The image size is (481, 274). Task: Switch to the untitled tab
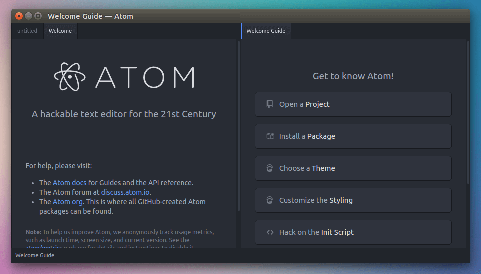coord(27,31)
